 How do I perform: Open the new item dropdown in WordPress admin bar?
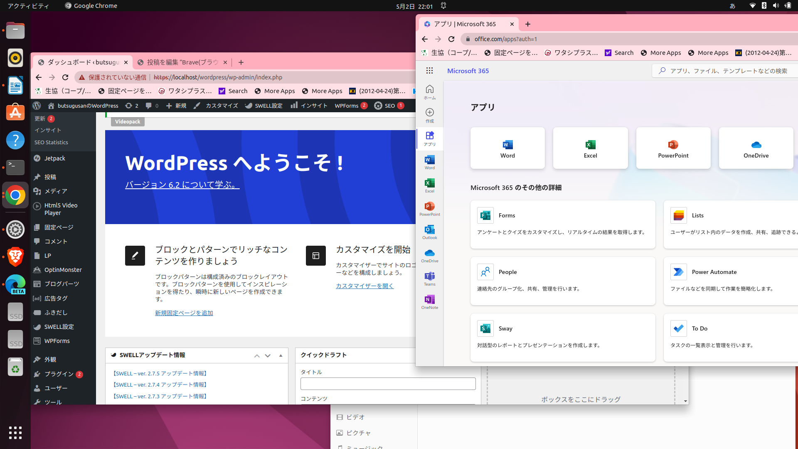[176, 106]
